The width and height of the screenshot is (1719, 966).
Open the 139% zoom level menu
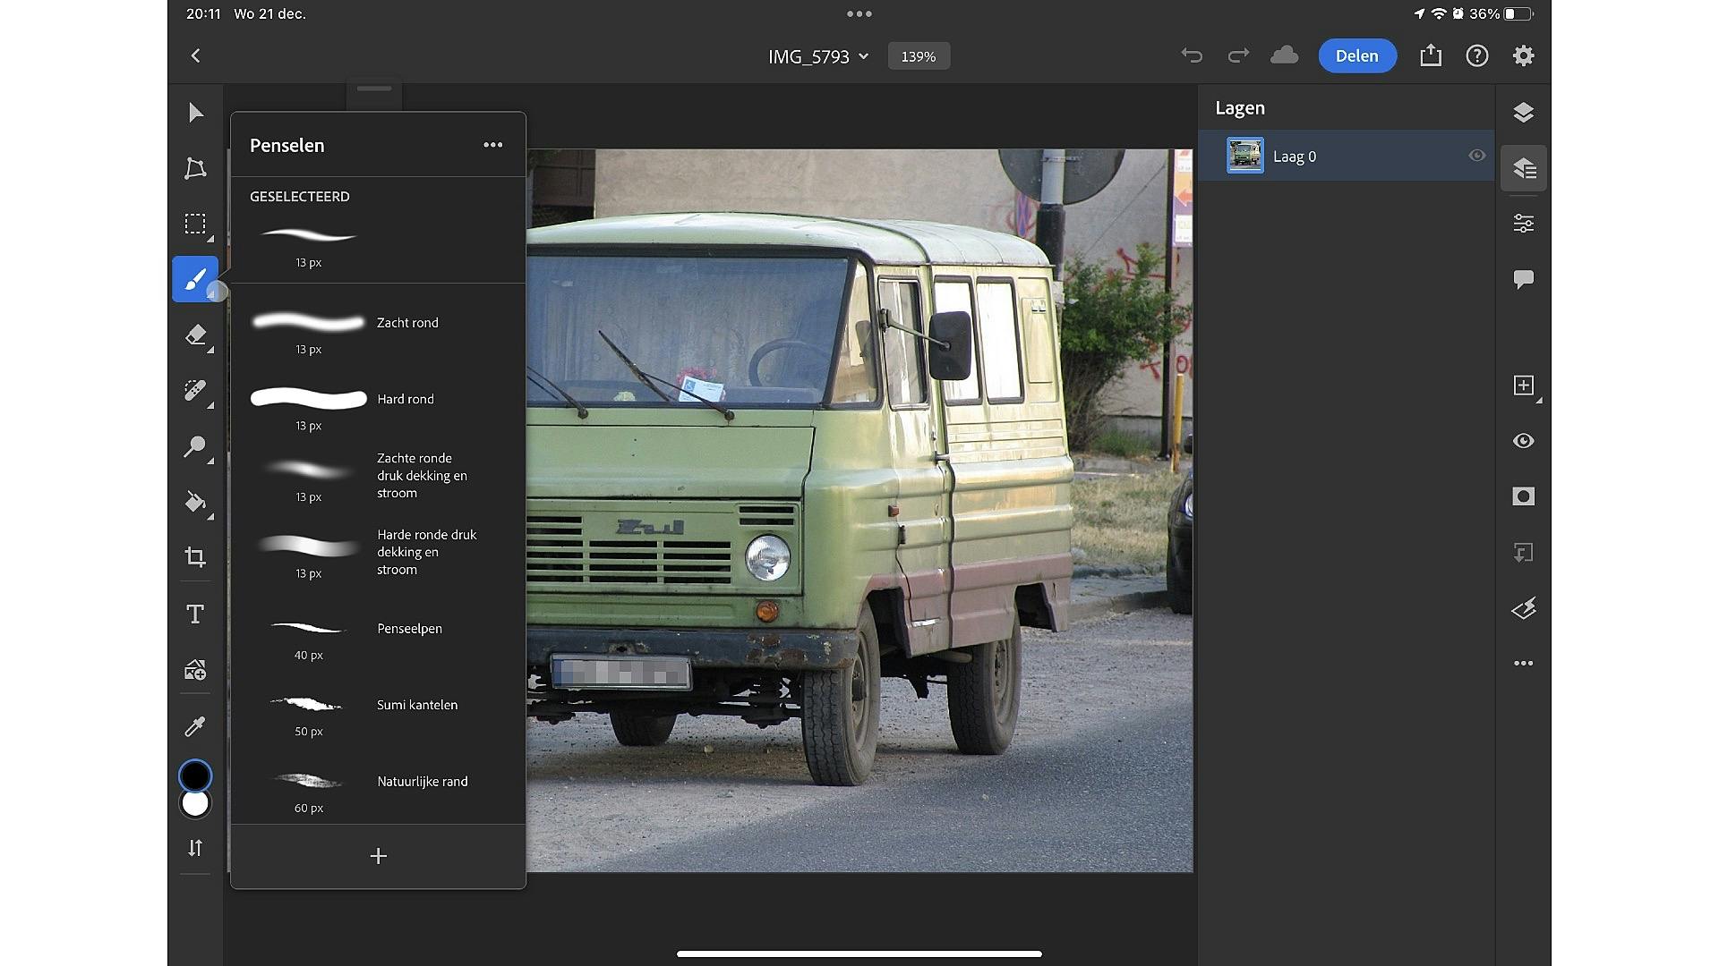coord(919,56)
